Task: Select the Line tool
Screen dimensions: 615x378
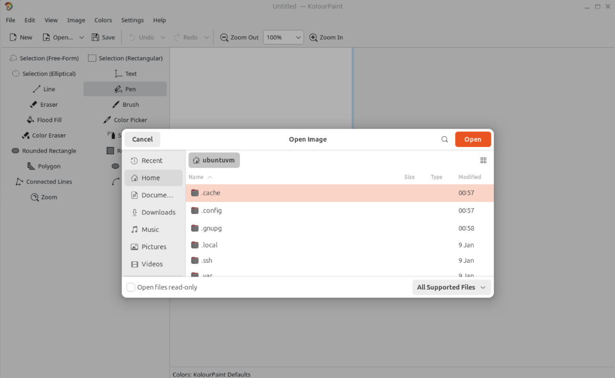Action: [x=44, y=89]
